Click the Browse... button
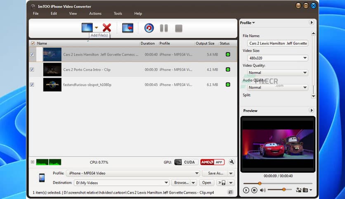 click(181, 183)
